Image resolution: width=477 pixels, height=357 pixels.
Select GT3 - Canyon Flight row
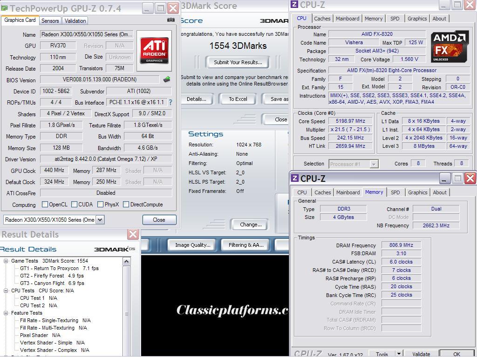tap(52, 283)
